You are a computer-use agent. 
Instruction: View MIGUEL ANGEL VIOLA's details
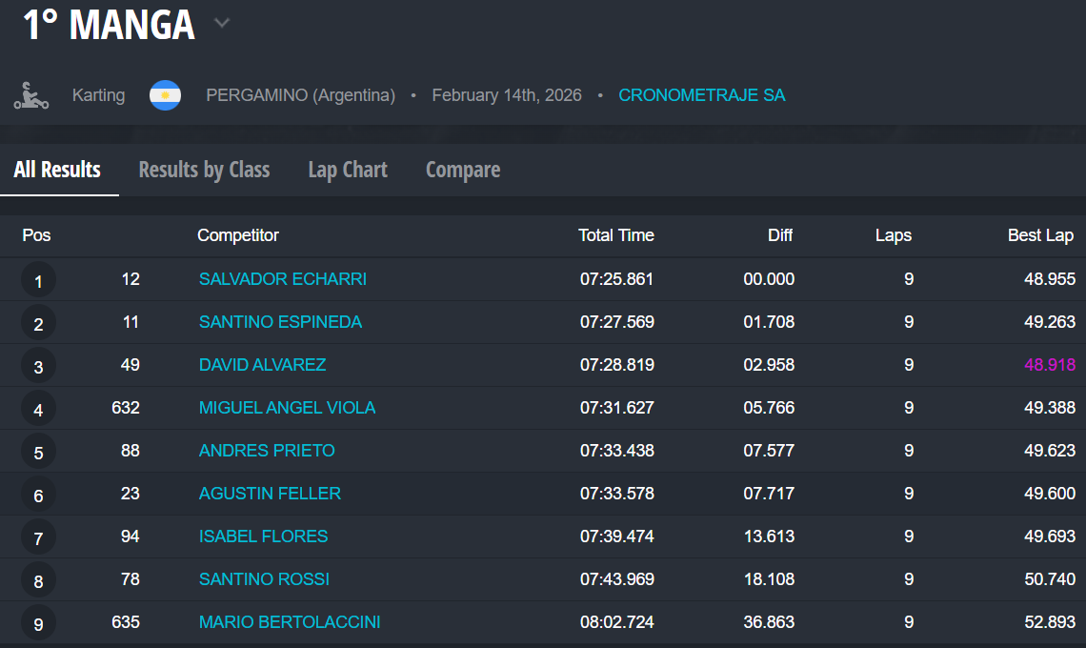click(287, 408)
